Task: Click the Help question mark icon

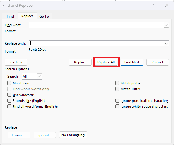Action: (x=153, y=5)
